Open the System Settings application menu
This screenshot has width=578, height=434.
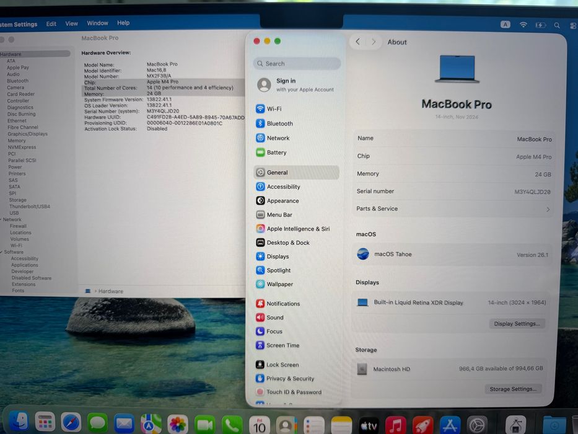click(19, 24)
